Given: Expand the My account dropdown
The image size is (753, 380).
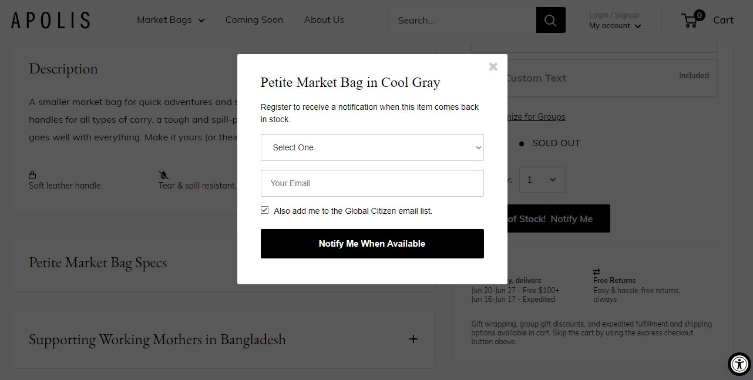Looking at the screenshot, I should point(615,26).
